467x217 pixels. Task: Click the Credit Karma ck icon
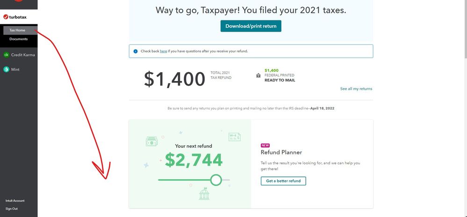coord(6,54)
